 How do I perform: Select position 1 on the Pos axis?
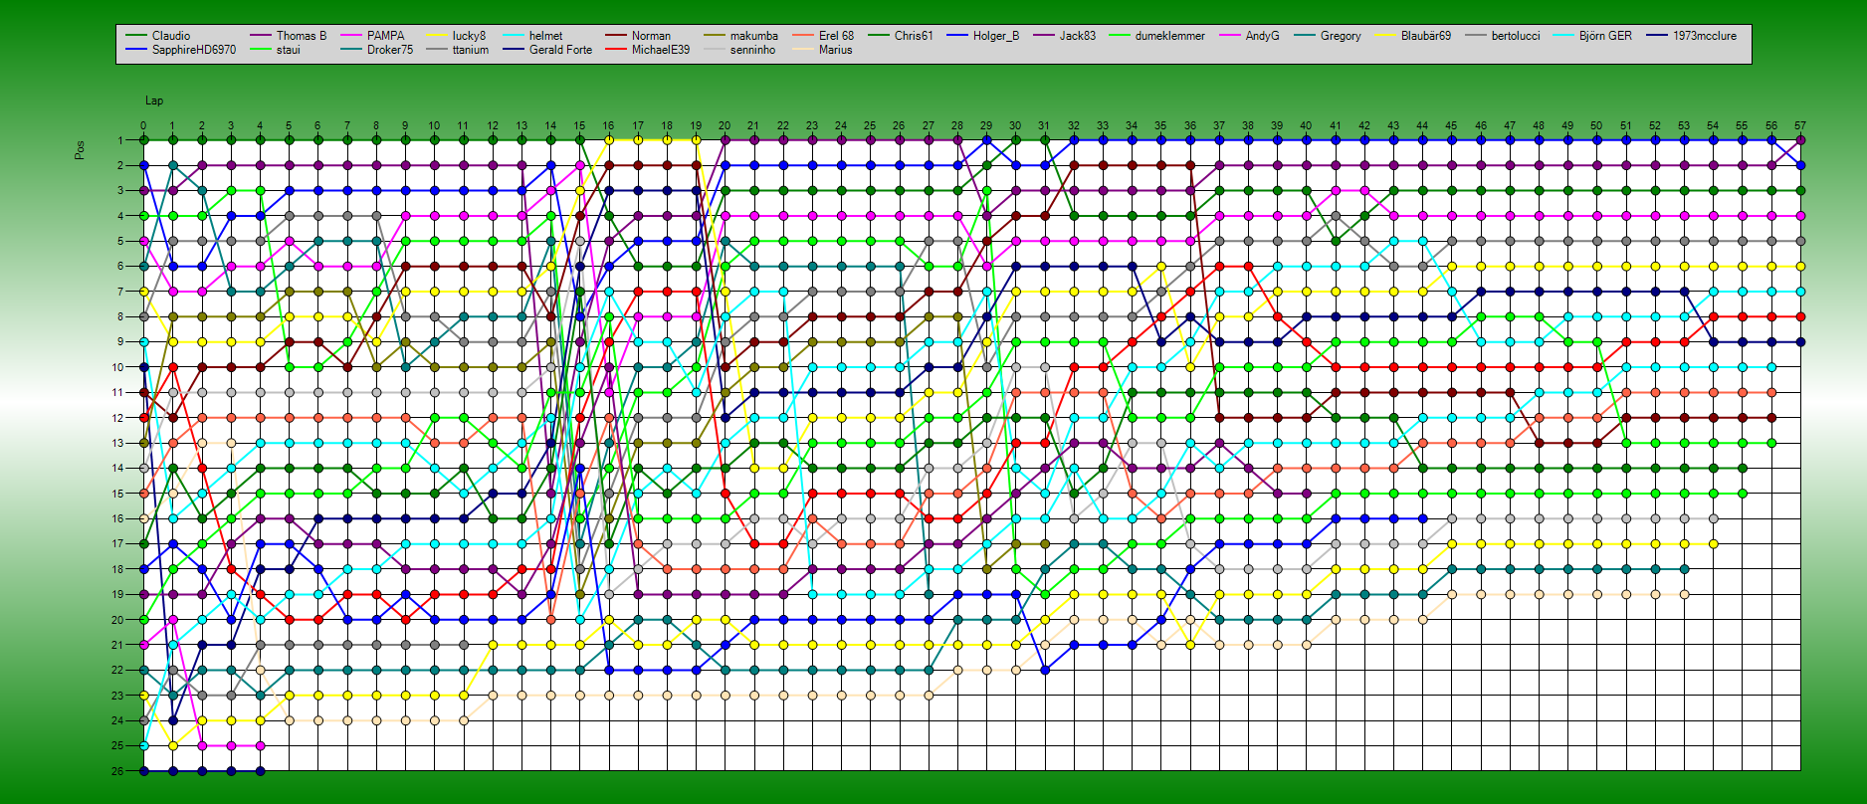pos(119,140)
